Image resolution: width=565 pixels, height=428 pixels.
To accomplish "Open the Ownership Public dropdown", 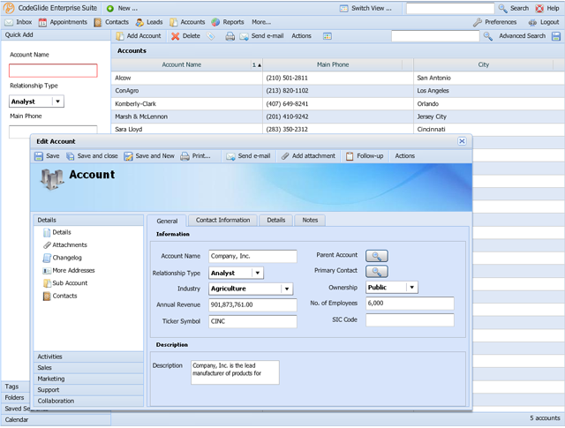I will coord(412,287).
